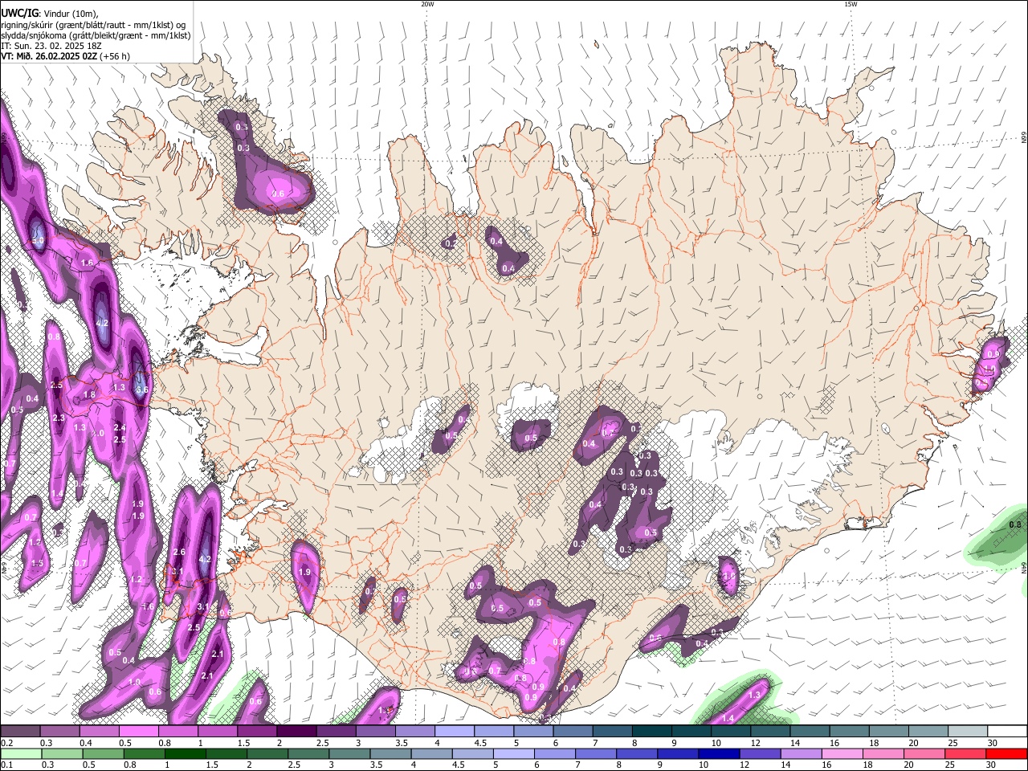The width and height of the screenshot is (1028, 771).
Task: Click the 'IT: Sun. 23. 02. 2025 18Z' line
Action: pos(51,46)
